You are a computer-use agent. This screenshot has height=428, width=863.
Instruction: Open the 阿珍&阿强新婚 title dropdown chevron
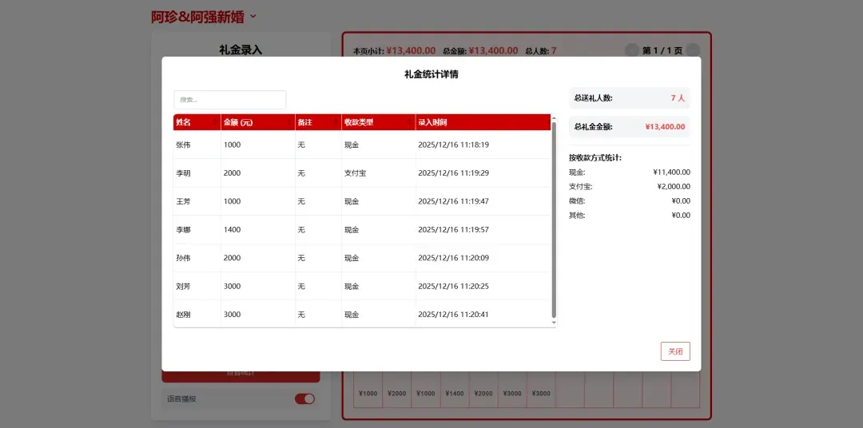pyautogui.click(x=253, y=17)
